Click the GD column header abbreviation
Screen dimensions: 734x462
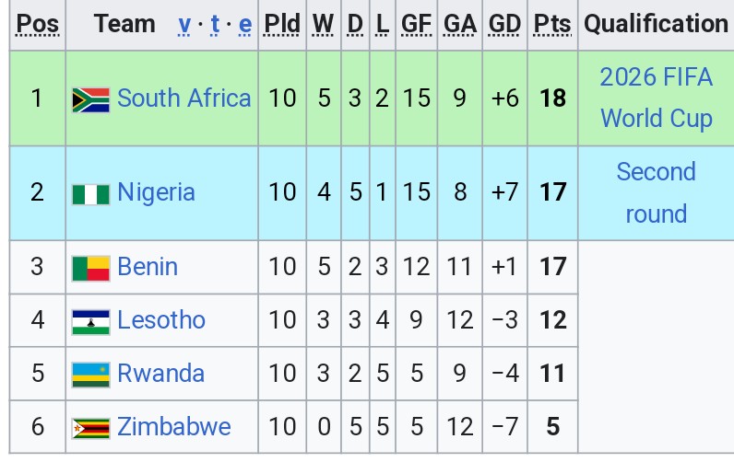504,24
